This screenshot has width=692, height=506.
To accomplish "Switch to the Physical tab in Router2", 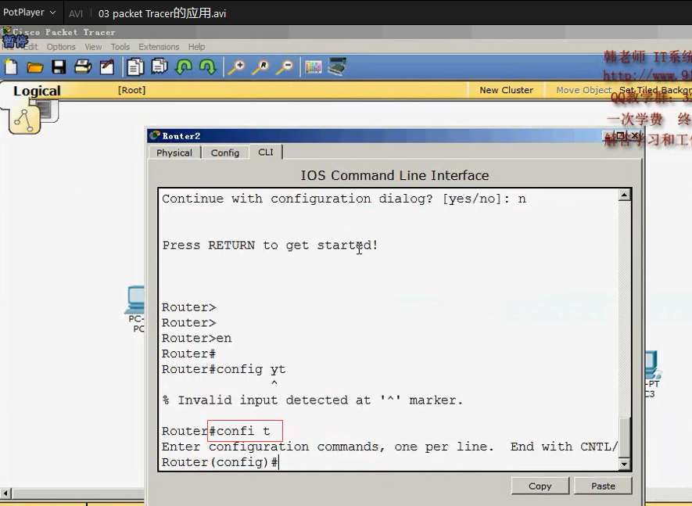I will tap(174, 153).
